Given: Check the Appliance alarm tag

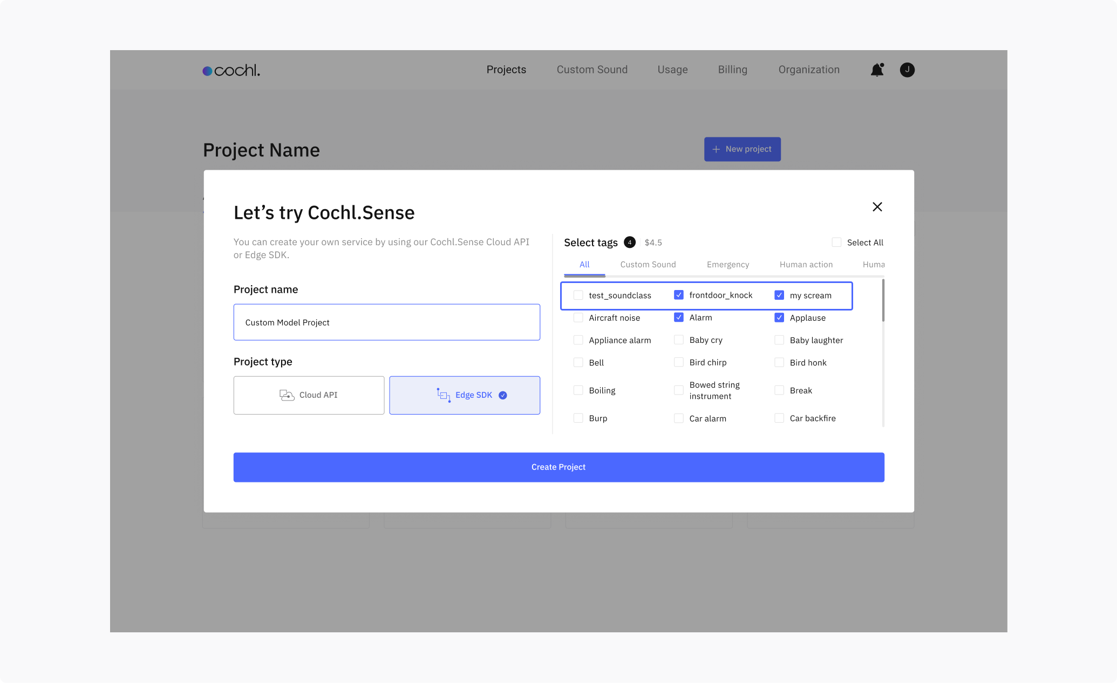Looking at the screenshot, I should click(578, 340).
